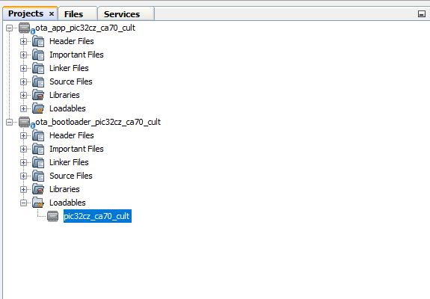Click the ota_bootloader_pic32cz_ca70_cult project chip icon

(x=25, y=123)
